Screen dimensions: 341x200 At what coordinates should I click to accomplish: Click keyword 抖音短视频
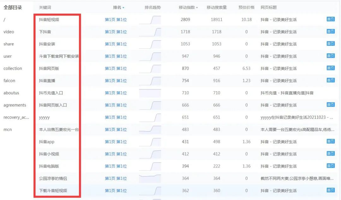click(49, 20)
